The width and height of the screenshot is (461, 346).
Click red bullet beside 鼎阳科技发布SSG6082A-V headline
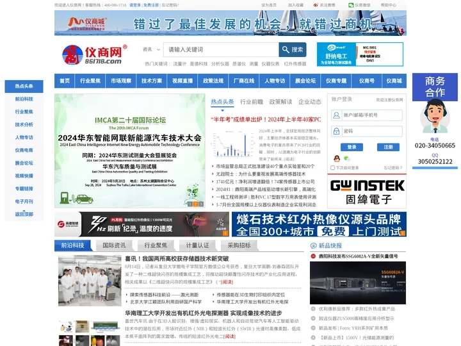tap(313, 256)
